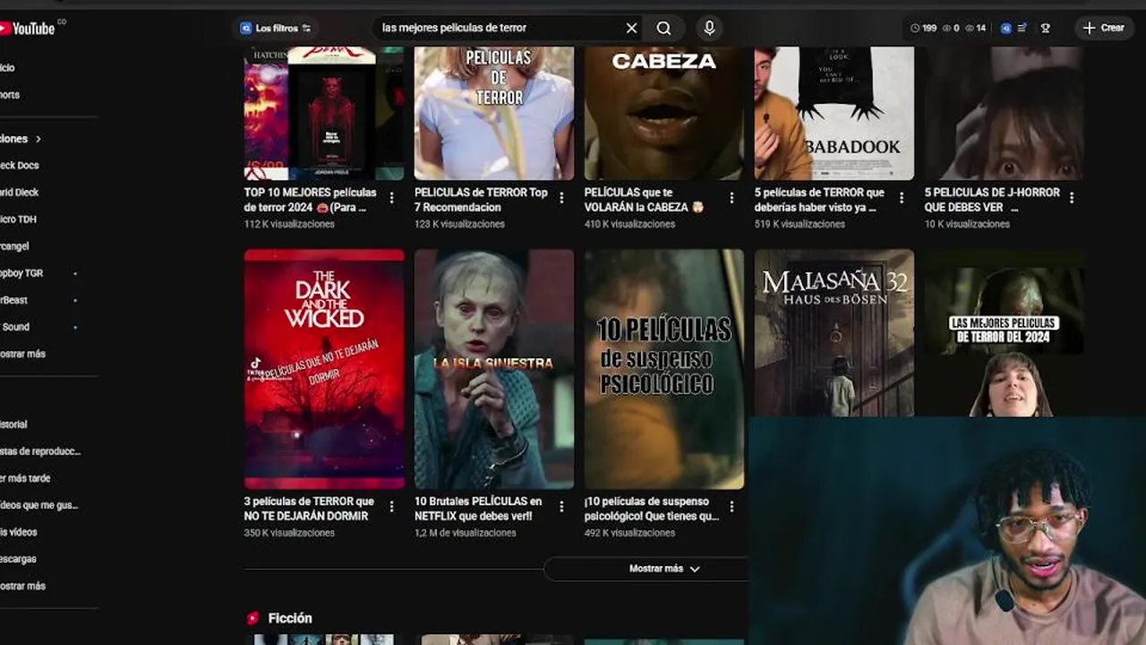Open title 5 PELICULAS DE J-HORROR QUE DEBES VER
This screenshot has width=1146, height=645.
(992, 200)
